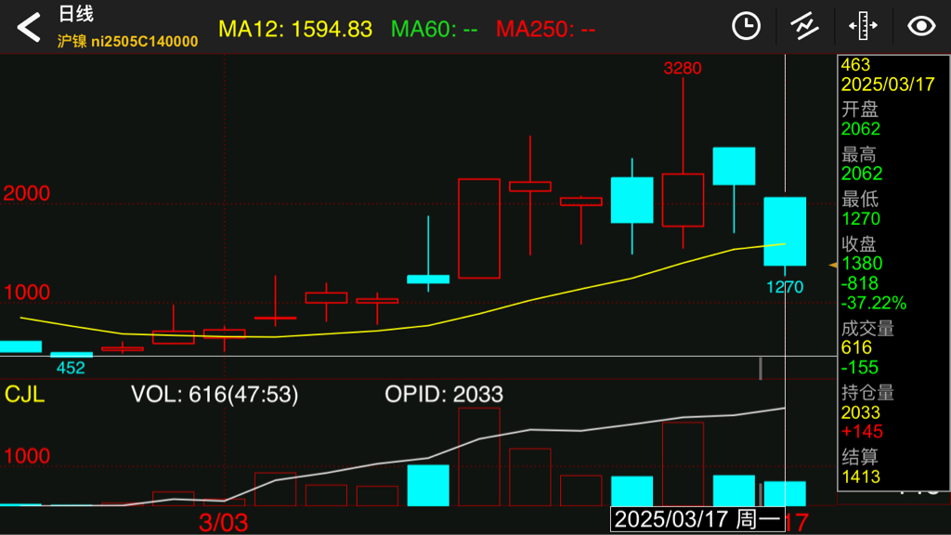Tap the OPID: 2033 label
This screenshot has width=951, height=535.
point(444,394)
